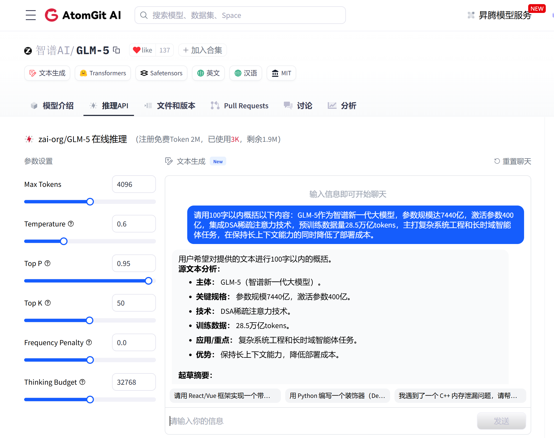Click the Temperature slider handle
Viewport: 554px width, 438px height.
(x=64, y=241)
